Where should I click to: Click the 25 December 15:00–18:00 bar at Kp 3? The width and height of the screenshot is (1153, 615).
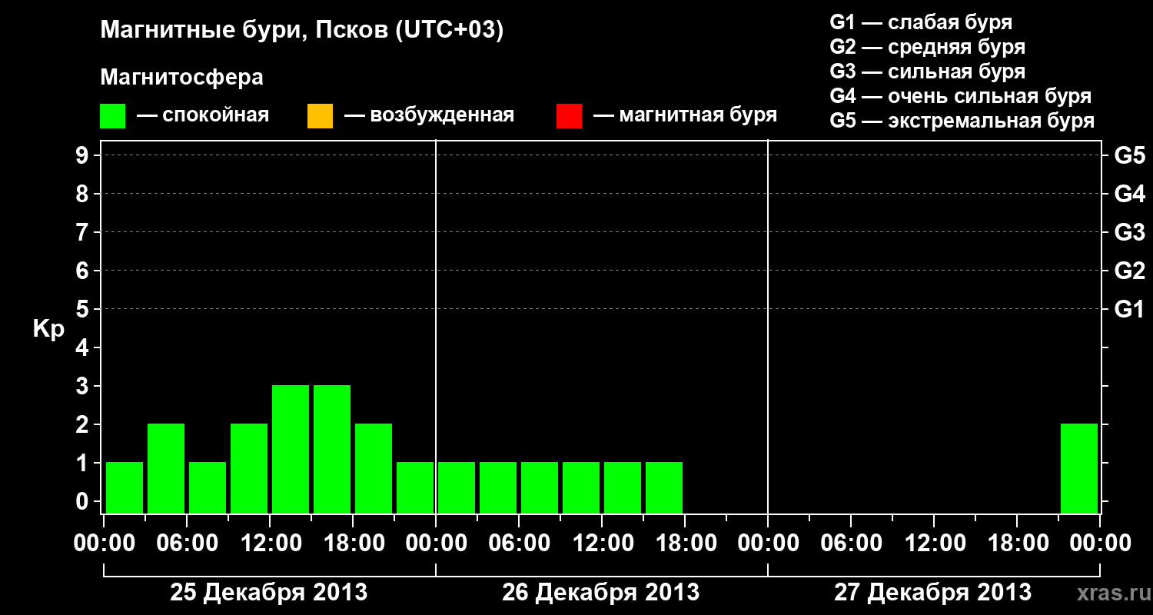(x=332, y=450)
